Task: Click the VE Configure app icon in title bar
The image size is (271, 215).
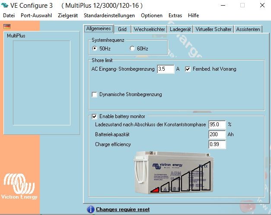Action: click(x=4, y=5)
